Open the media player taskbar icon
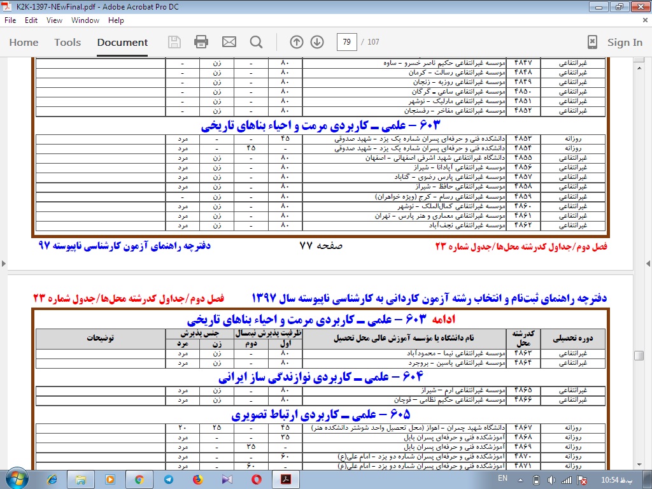This screenshot has width=652, height=489. (110, 480)
